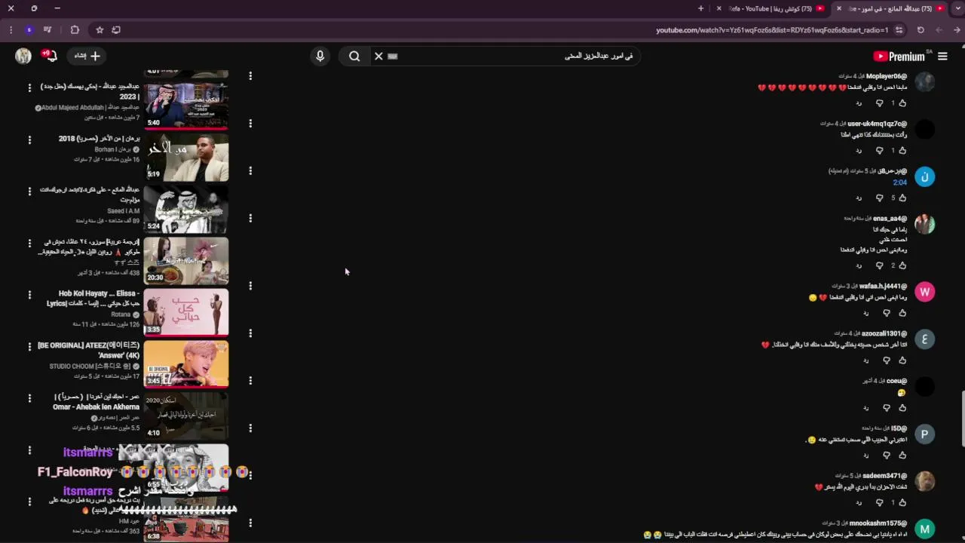Open azoozali1301 commenter avatar
965x543 pixels.
click(924, 339)
